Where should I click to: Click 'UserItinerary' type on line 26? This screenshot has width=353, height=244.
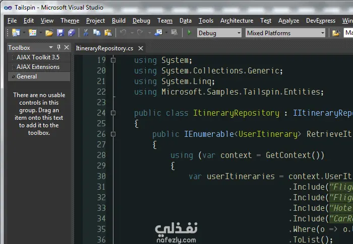coord(268,134)
